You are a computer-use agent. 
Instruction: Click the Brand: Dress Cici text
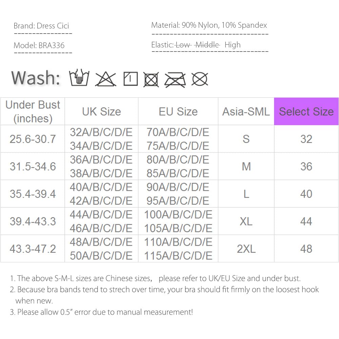(41, 26)
